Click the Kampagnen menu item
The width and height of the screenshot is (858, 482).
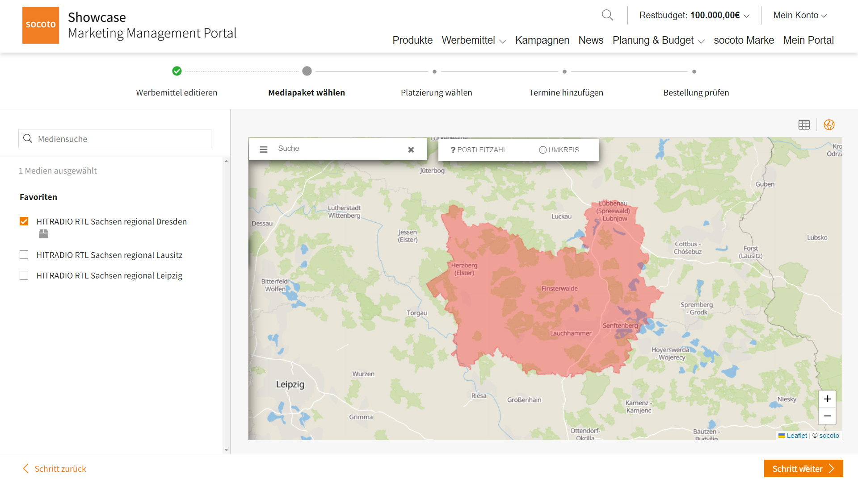(x=542, y=40)
